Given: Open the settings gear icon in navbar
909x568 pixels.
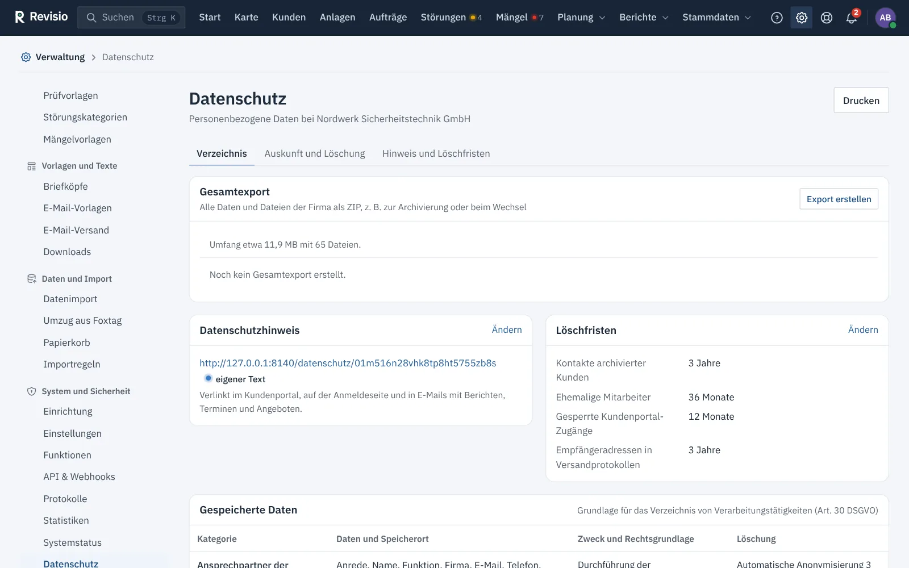Looking at the screenshot, I should pos(802,18).
